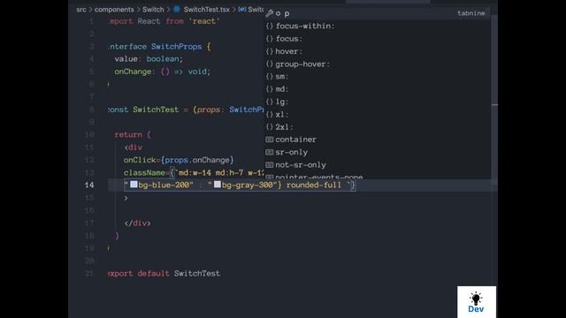
Task: Click the rounded-full class text
Action: click(x=314, y=185)
